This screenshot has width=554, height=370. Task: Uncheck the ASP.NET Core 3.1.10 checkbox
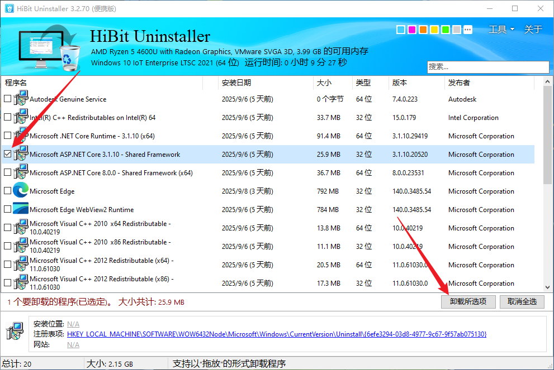pyautogui.click(x=7, y=154)
